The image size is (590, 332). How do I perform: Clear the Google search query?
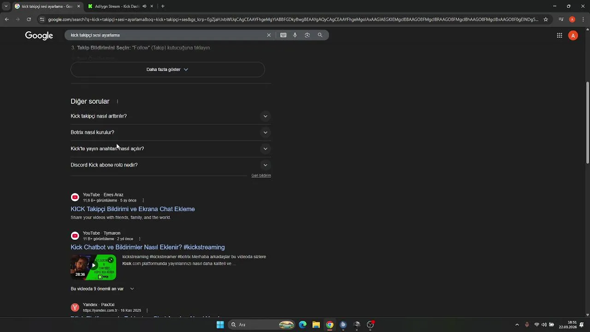269,35
